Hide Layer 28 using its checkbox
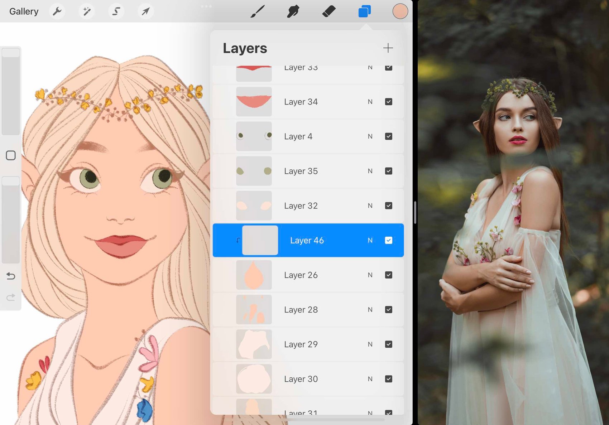609x425 pixels. click(x=389, y=310)
